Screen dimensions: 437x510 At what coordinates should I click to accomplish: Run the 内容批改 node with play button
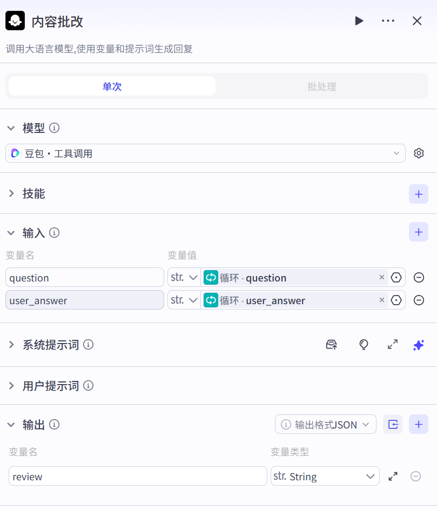tap(359, 21)
